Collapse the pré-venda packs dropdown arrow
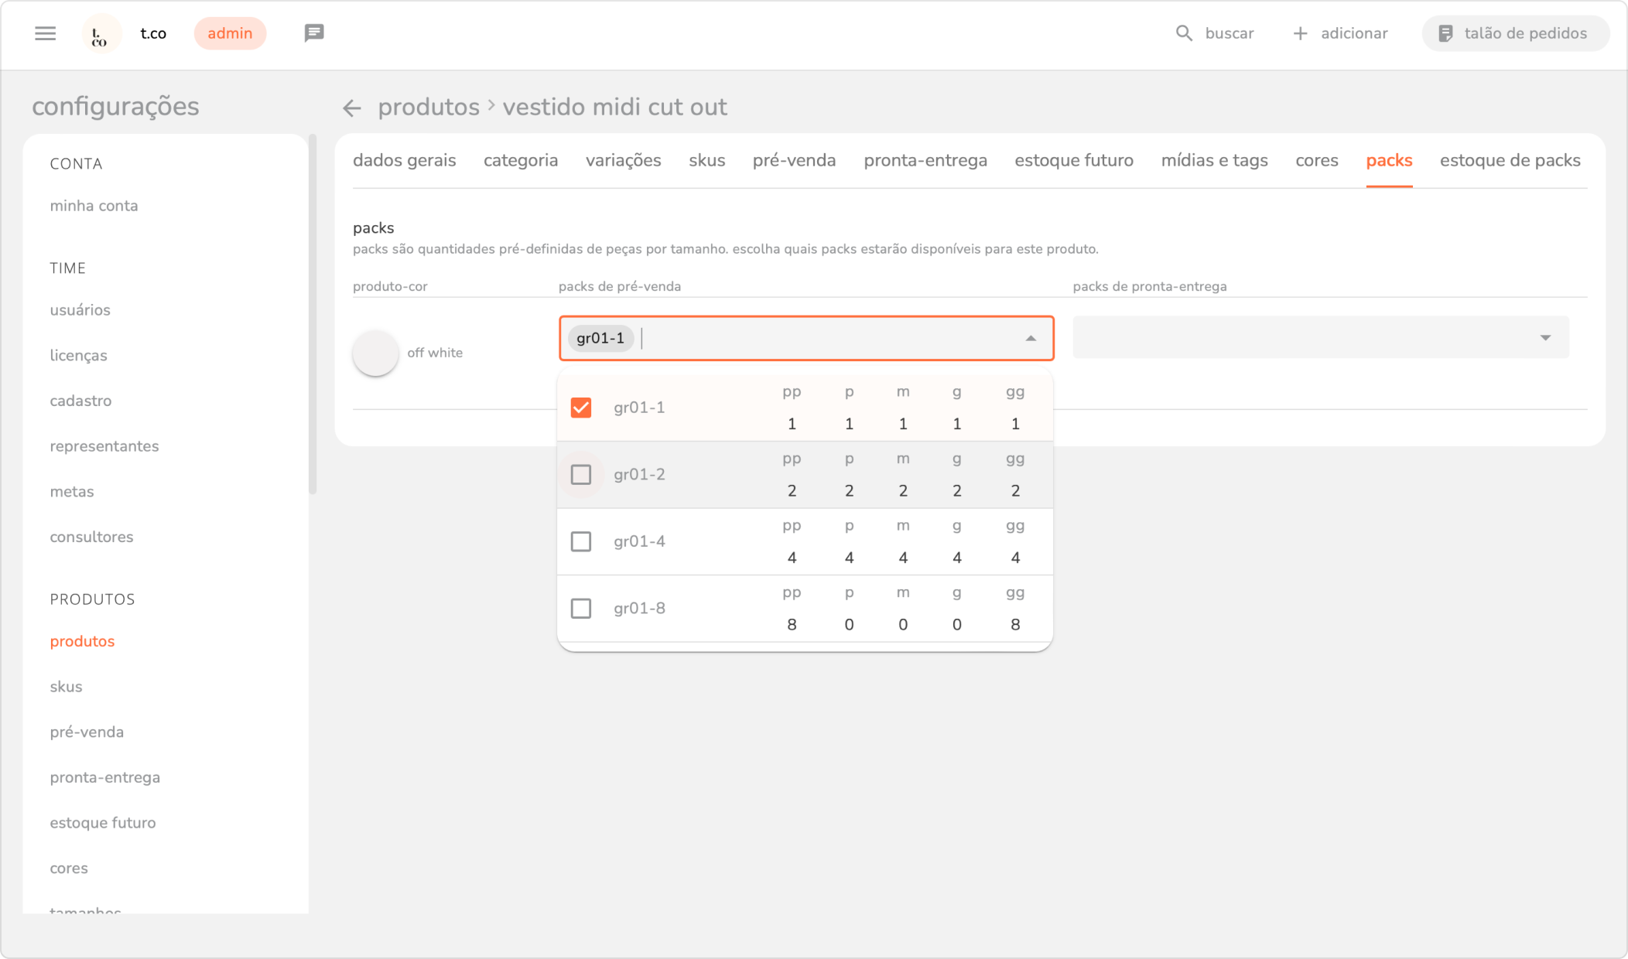Image resolution: width=1628 pixels, height=959 pixels. click(1031, 338)
